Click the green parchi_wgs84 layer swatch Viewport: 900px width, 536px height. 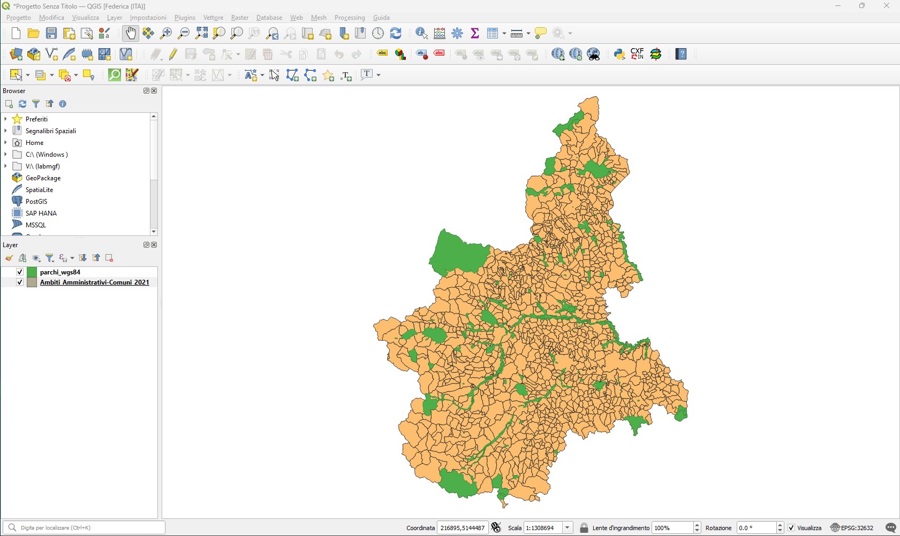tap(32, 272)
